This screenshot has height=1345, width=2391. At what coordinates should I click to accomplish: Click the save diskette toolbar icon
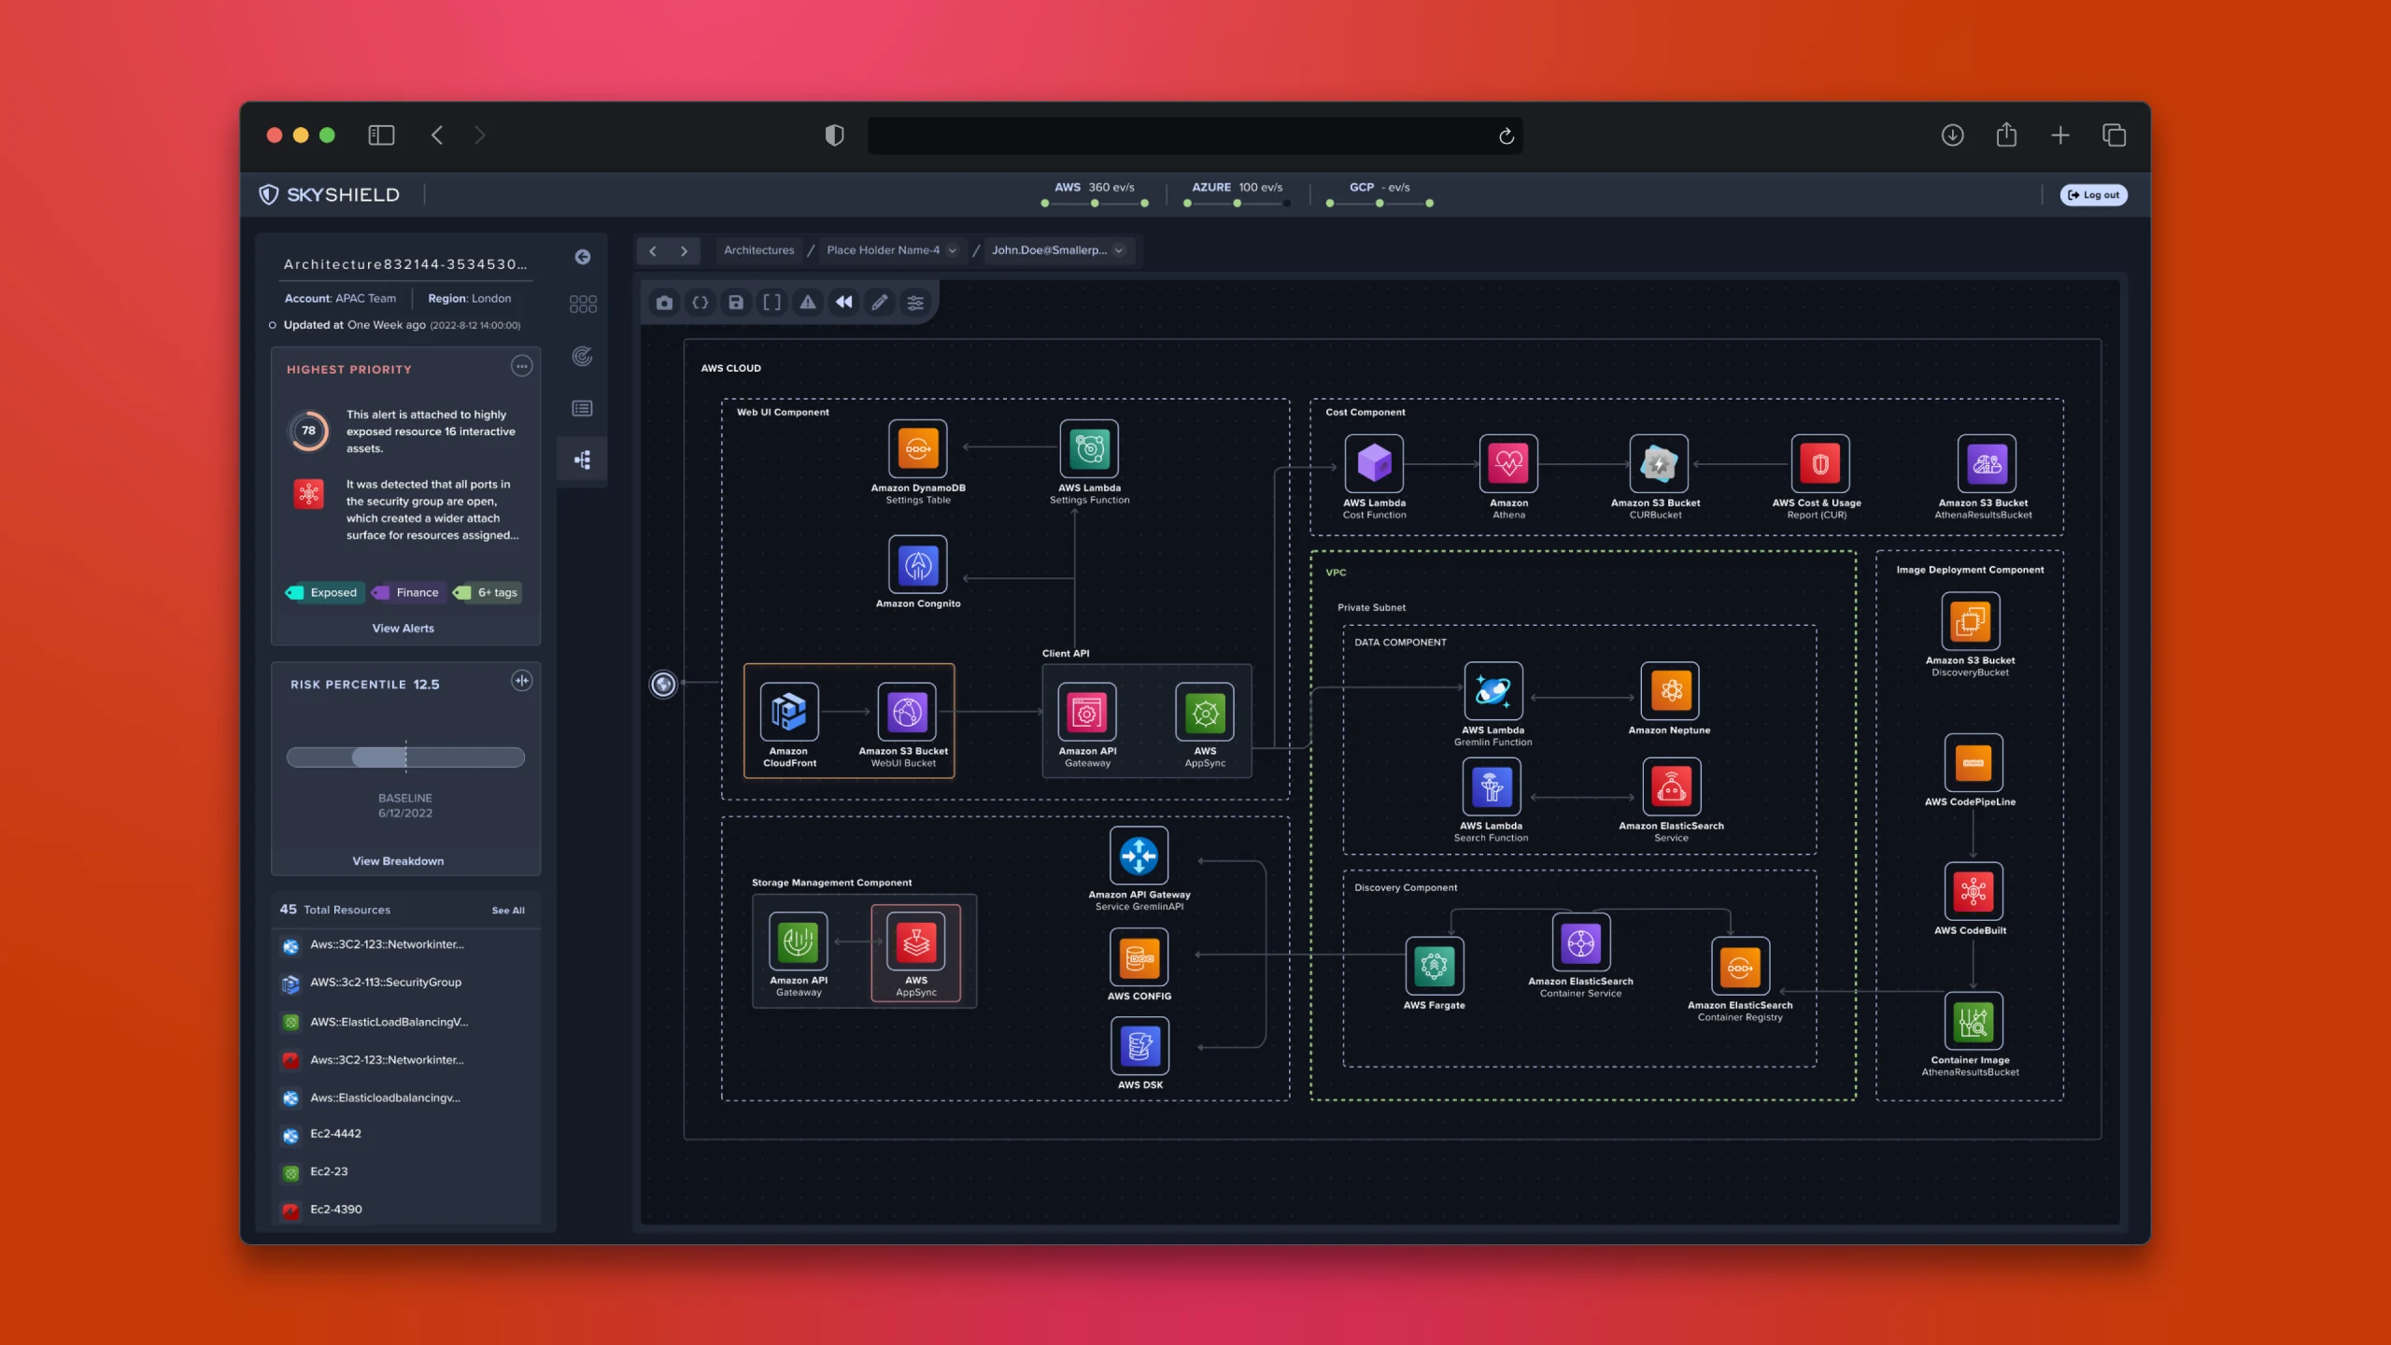pos(736,303)
